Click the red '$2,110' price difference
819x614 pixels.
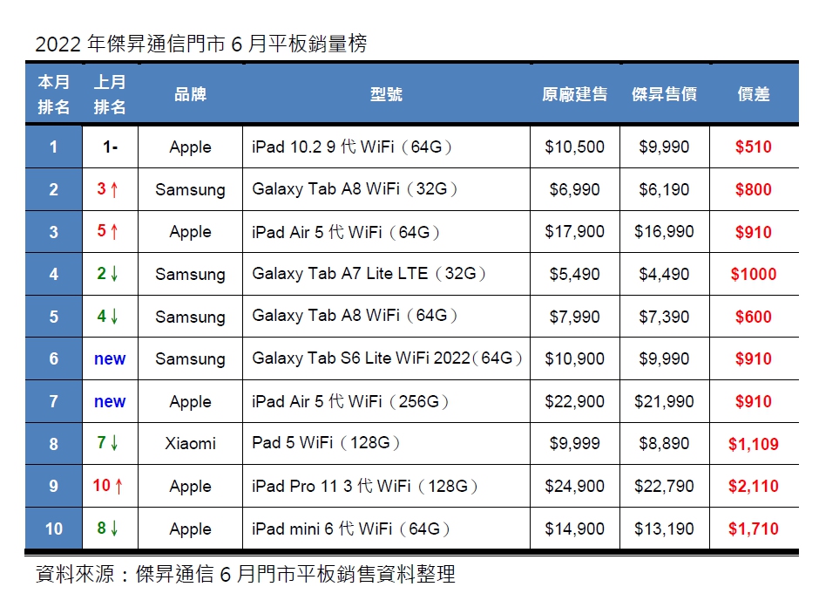[x=753, y=487]
